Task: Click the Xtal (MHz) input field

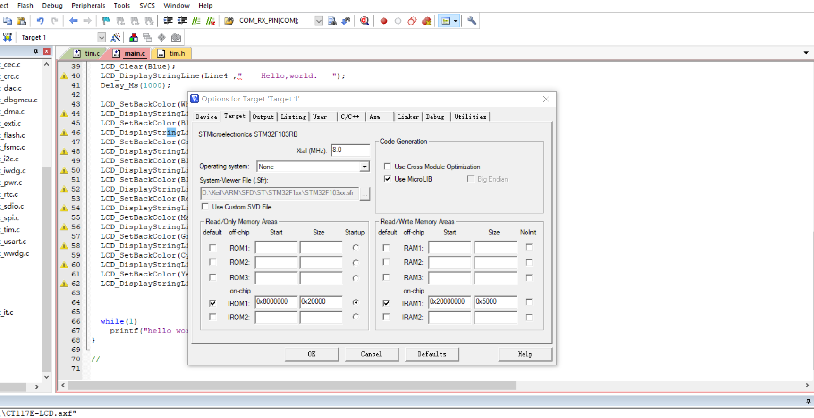Action: (350, 150)
